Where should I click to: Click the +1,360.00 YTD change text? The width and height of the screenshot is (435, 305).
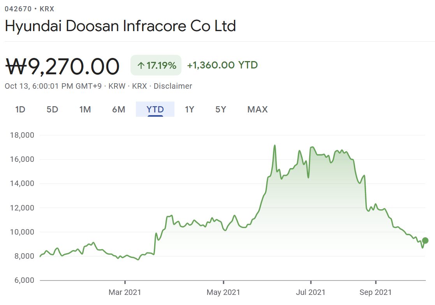[x=222, y=65]
